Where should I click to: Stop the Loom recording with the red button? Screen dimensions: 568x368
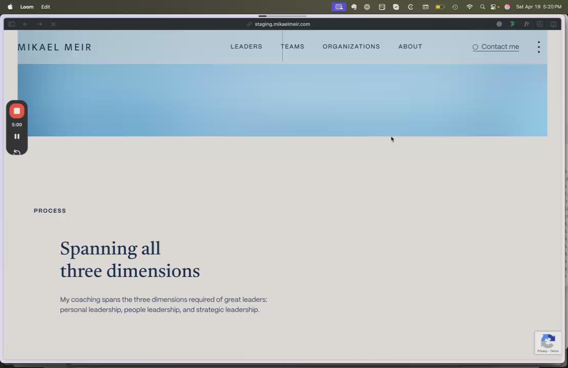click(x=17, y=111)
